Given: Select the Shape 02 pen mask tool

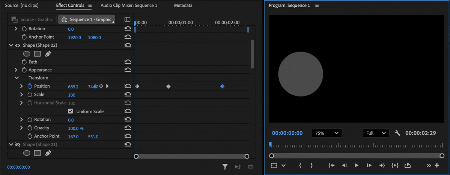Looking at the screenshot, I should click(x=48, y=54).
